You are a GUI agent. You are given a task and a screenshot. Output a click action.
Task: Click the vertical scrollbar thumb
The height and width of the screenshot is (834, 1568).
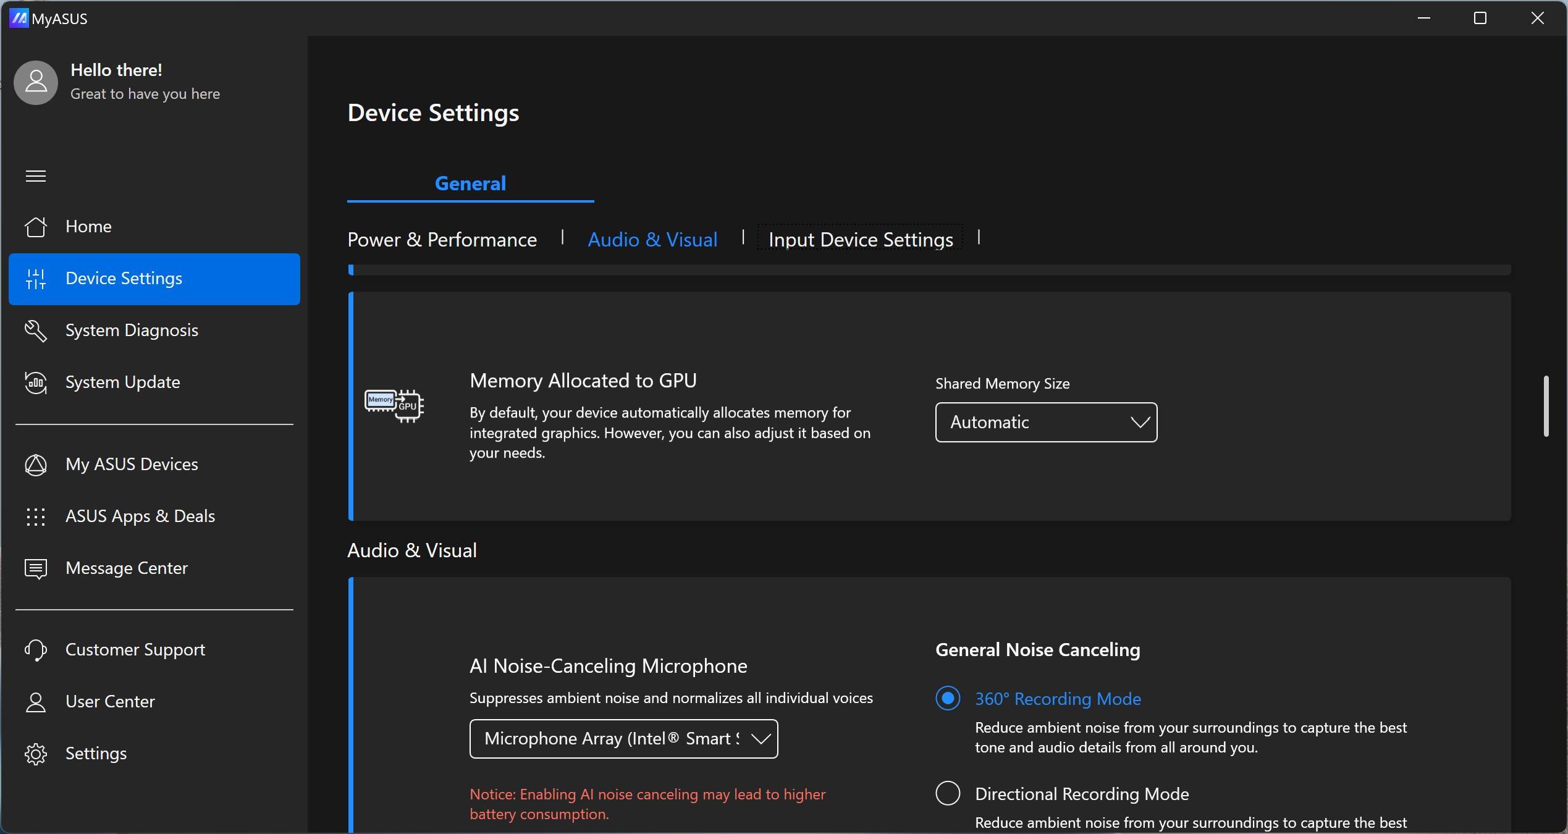[1546, 405]
